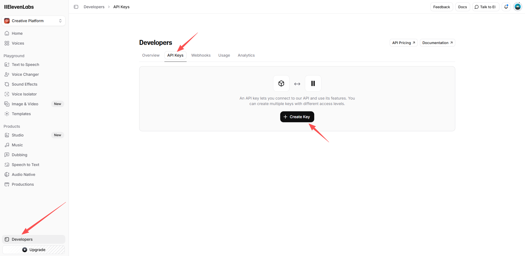Go to Dubbing in sidebar
The width and height of the screenshot is (525, 256).
coord(19,155)
